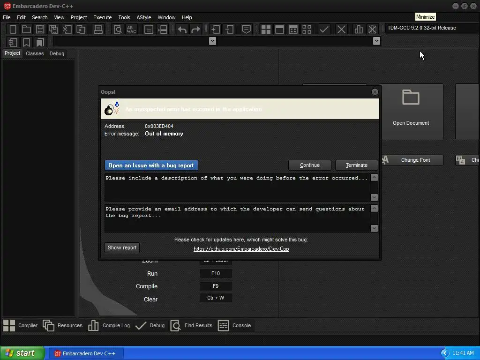
Task: Click Open an Issue with a bug report
Action: coord(151,165)
